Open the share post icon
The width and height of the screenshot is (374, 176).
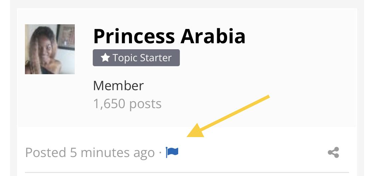333,153
